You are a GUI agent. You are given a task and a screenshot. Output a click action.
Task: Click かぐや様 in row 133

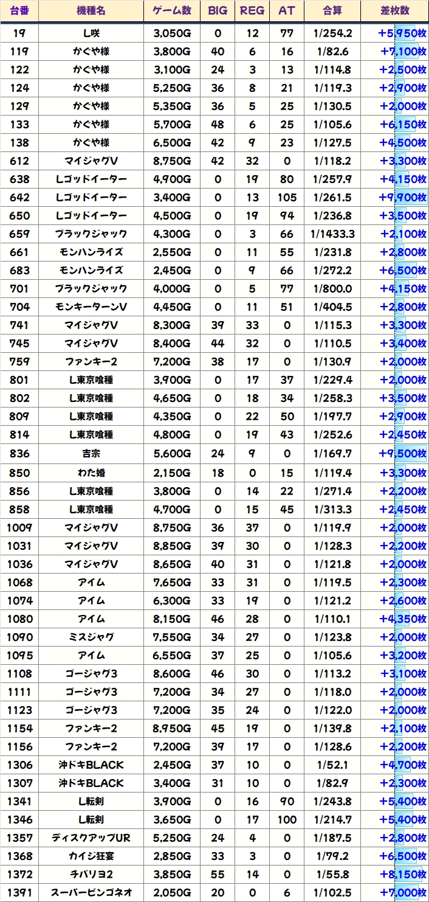tap(91, 125)
